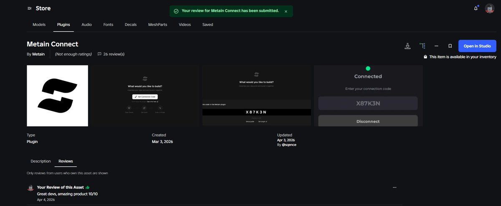Select the Reviews tab
The width and height of the screenshot is (501, 206).
click(66, 161)
